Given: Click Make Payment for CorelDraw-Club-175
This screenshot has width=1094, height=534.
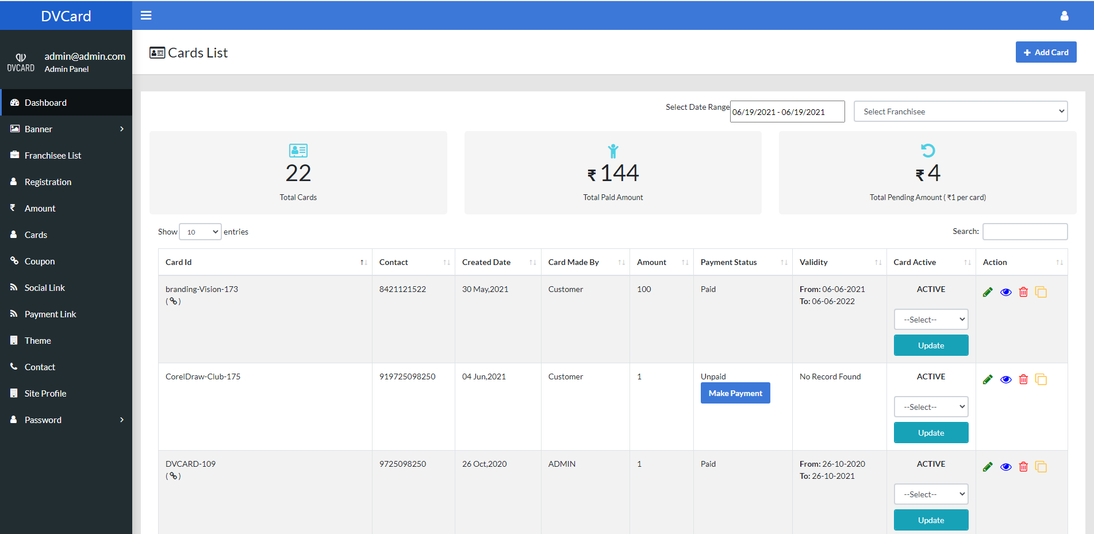Looking at the screenshot, I should pos(735,393).
